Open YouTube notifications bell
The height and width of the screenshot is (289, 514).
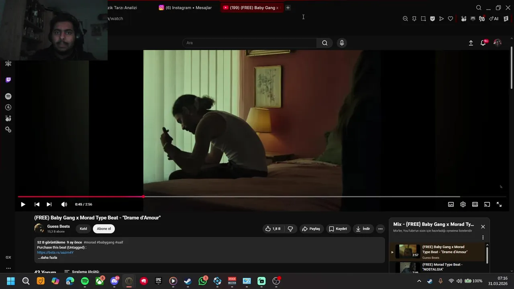click(483, 43)
